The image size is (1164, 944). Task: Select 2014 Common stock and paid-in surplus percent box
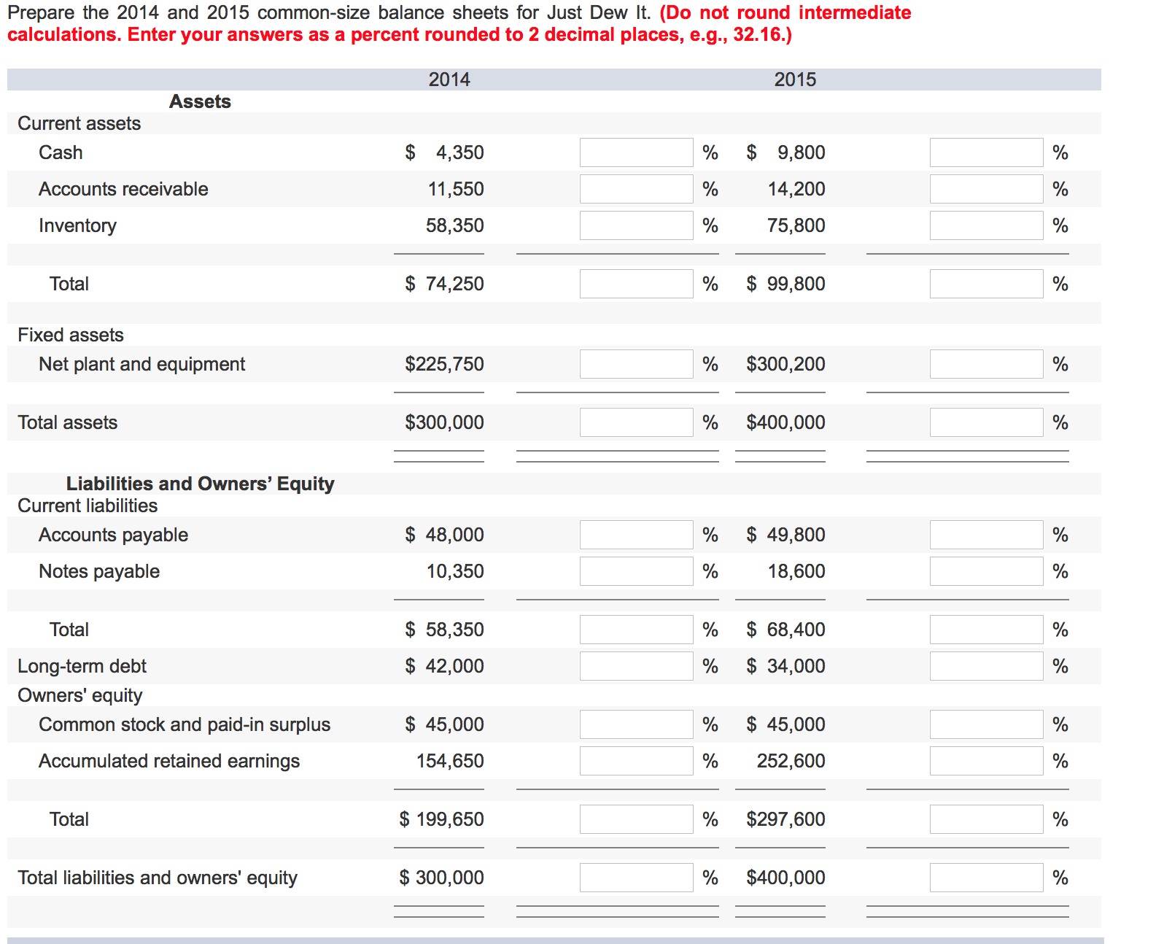pos(636,724)
